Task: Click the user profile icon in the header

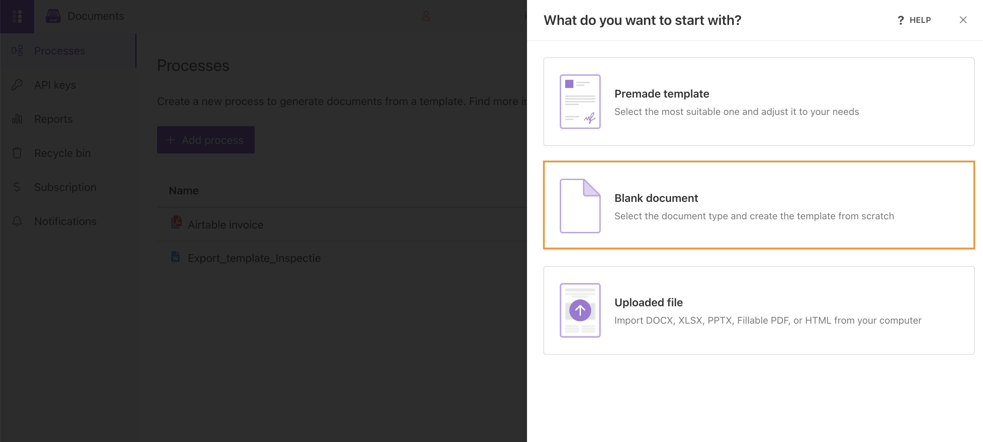Action: point(426,16)
